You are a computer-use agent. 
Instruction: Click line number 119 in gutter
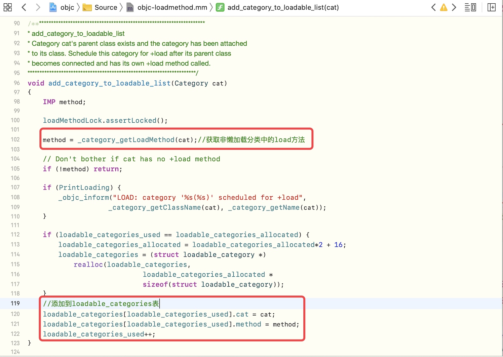point(15,303)
